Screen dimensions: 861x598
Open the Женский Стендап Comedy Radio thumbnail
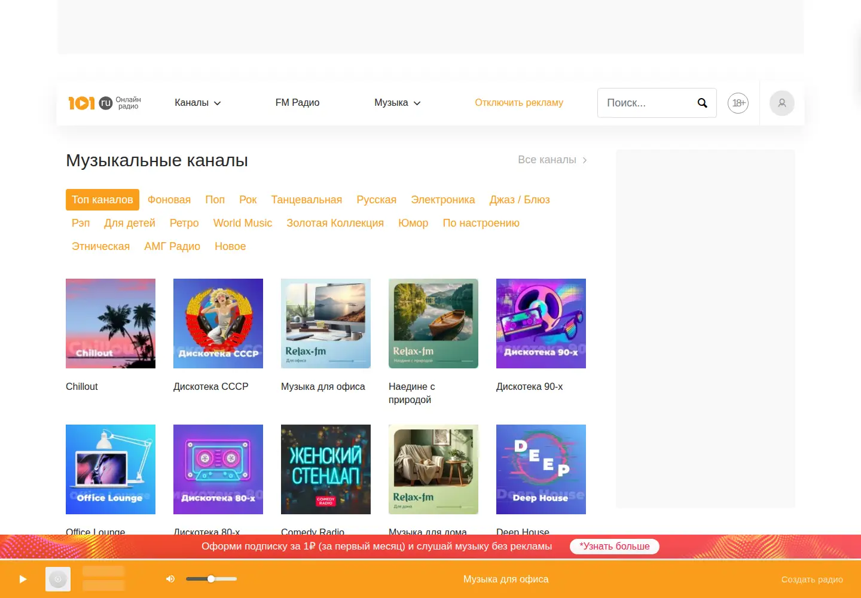coord(326,469)
